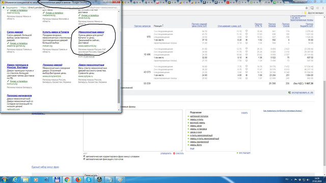This screenshot has height=183, width=326.
Task: Switch input language via RU indicator
Action: (x=287, y=179)
